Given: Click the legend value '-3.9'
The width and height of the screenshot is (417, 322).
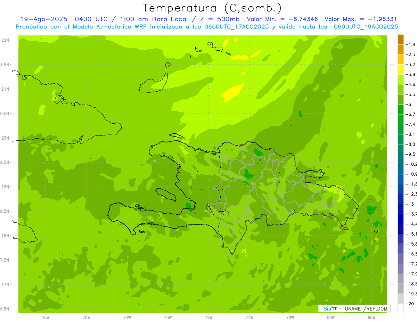Looking at the screenshot, I should point(411,74).
